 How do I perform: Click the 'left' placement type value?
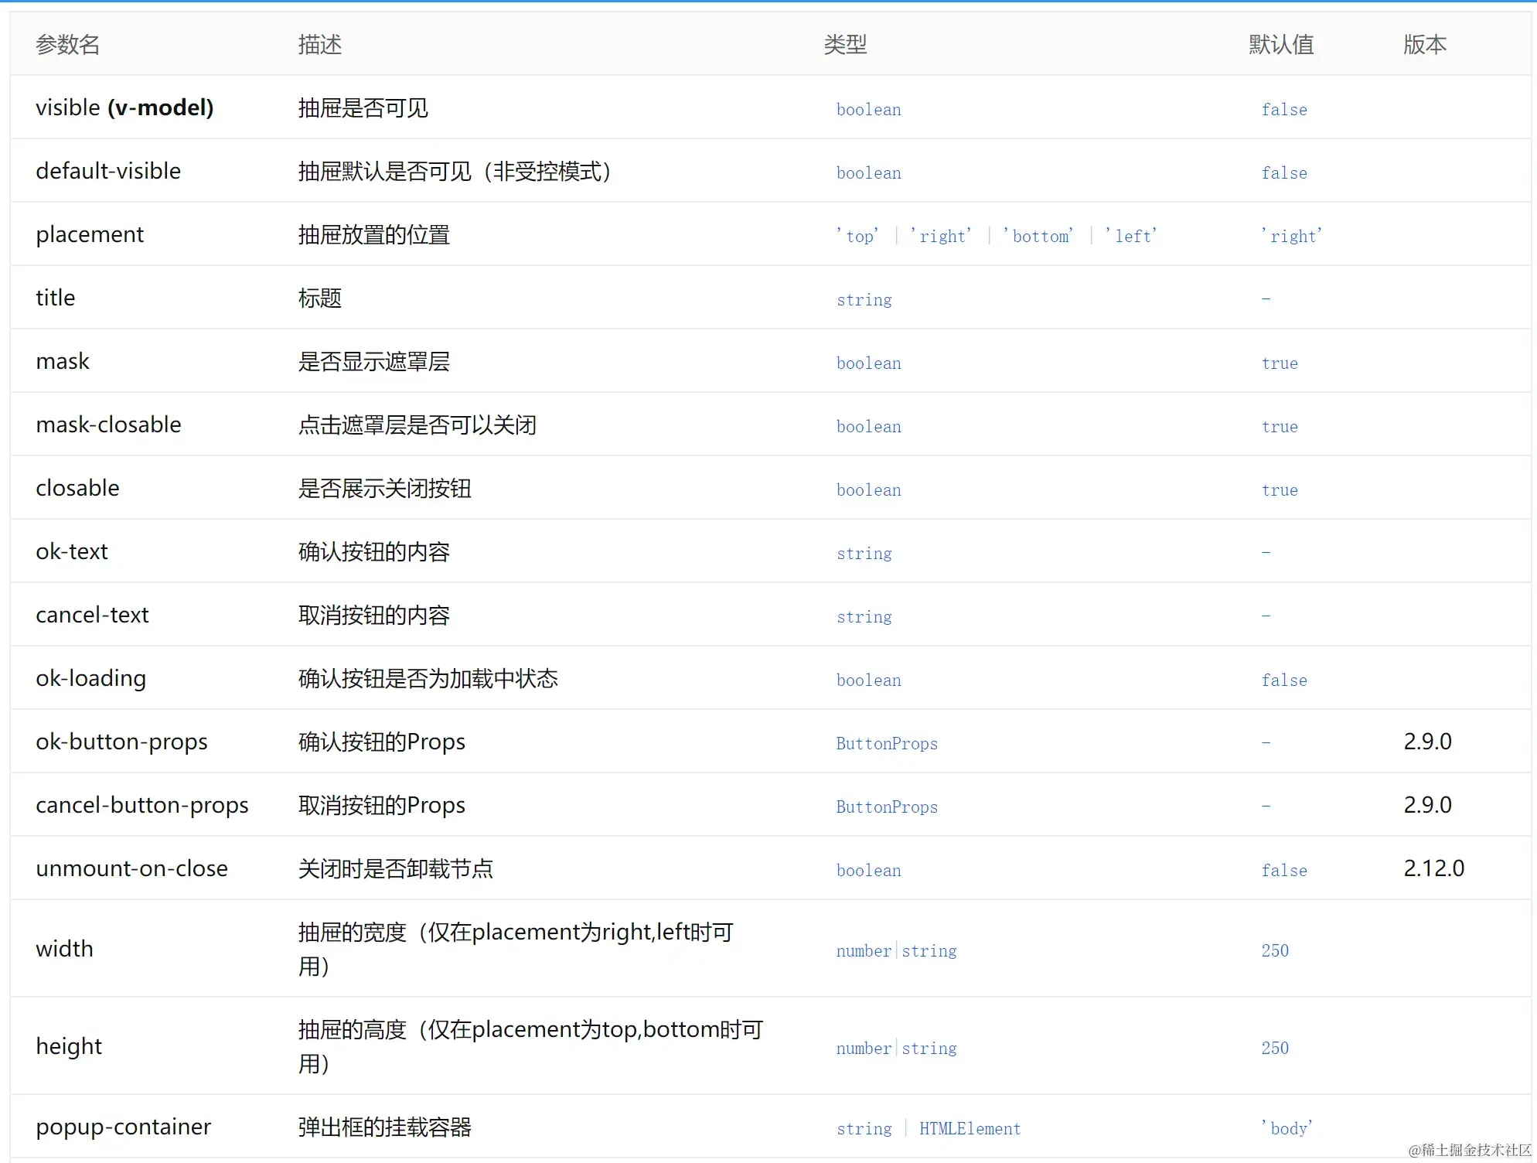(1131, 236)
